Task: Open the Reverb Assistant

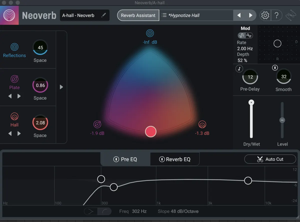Action: point(138,15)
